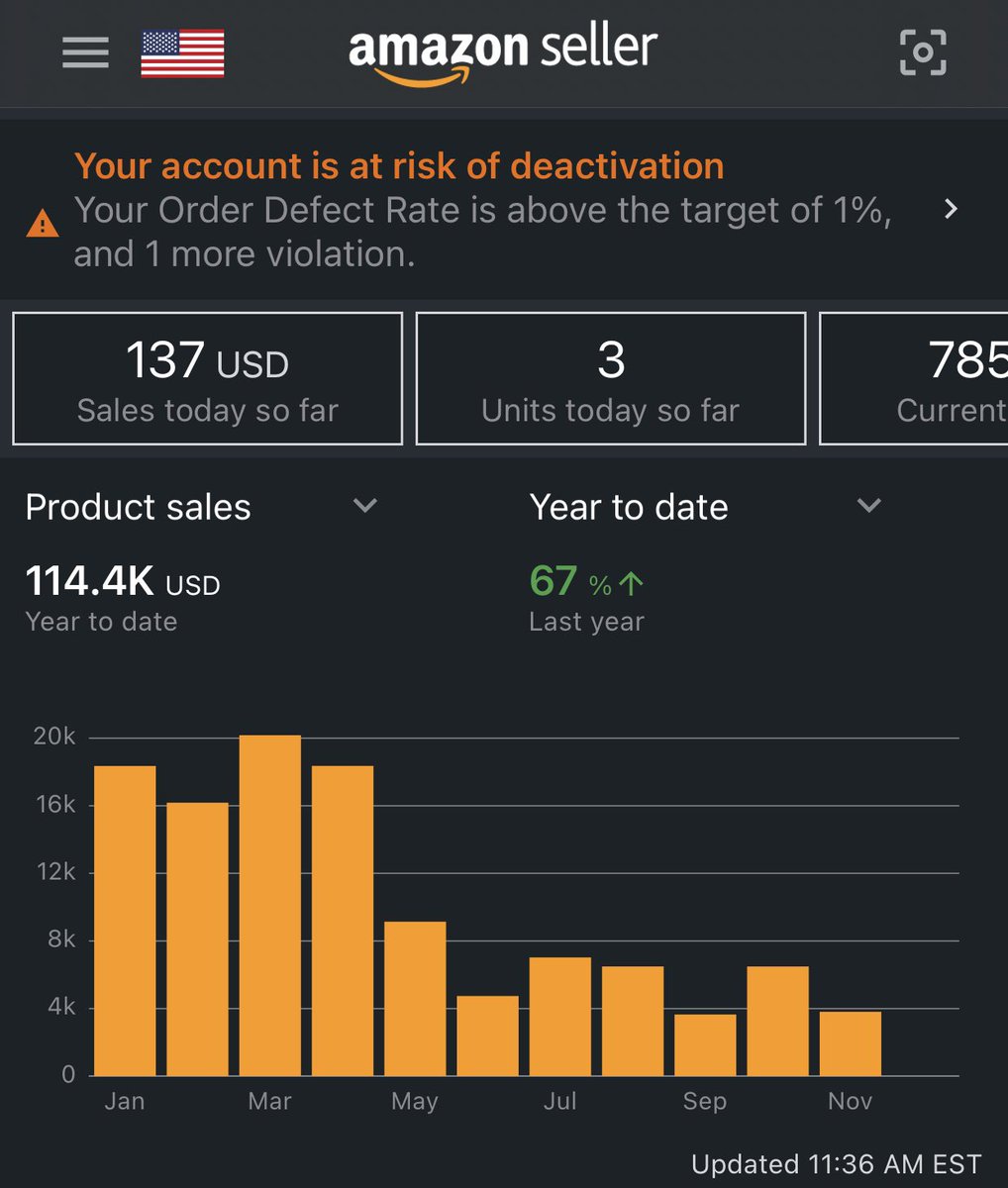Expand the Year to date range dropdown
Image resolution: width=1008 pixels, height=1188 pixels.
tap(706, 507)
